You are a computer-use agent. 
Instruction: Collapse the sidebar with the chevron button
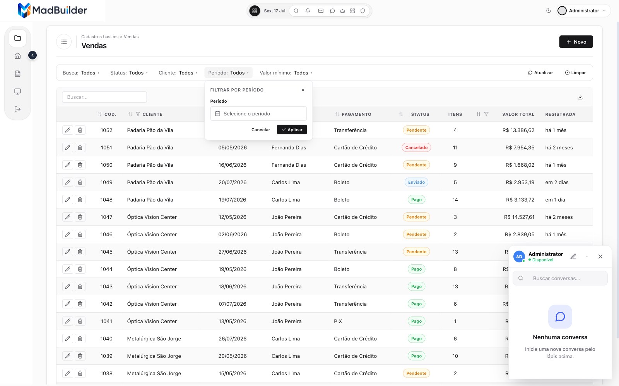point(32,56)
